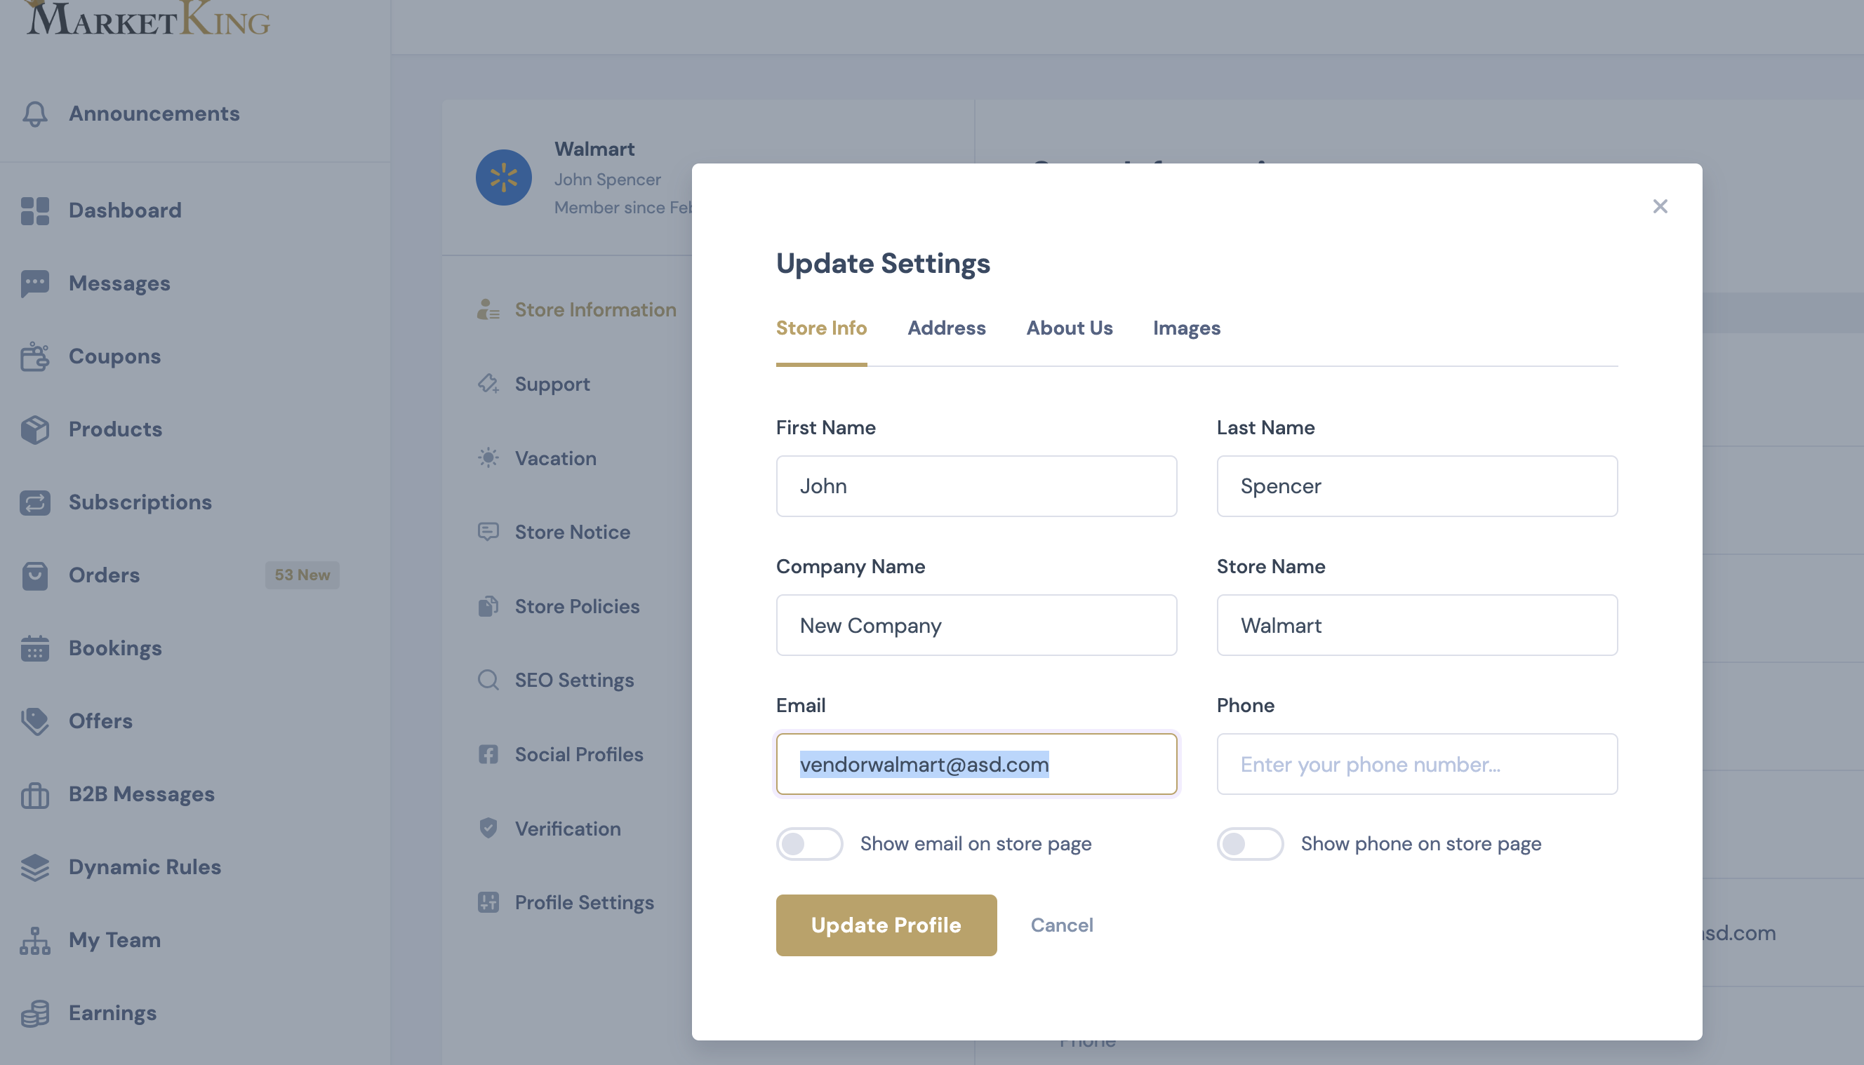
Task: Click the Walmart store avatar logo
Action: point(503,177)
